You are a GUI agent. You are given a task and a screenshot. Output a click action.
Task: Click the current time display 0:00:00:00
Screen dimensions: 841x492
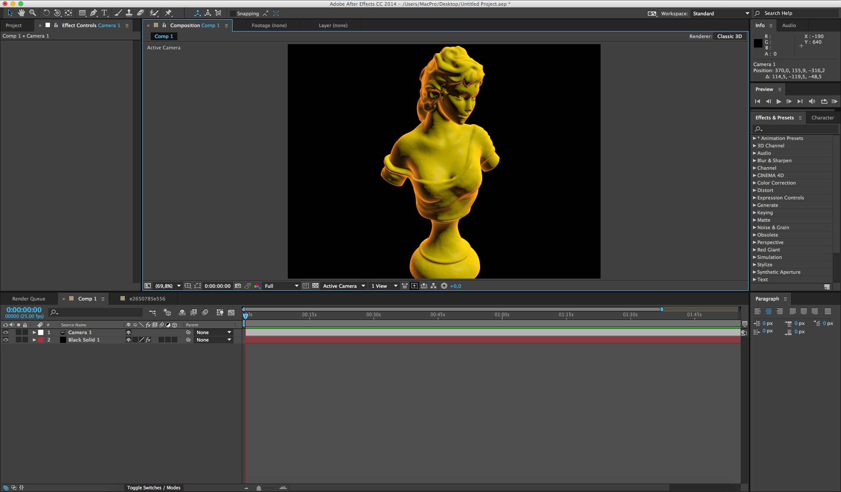point(24,310)
